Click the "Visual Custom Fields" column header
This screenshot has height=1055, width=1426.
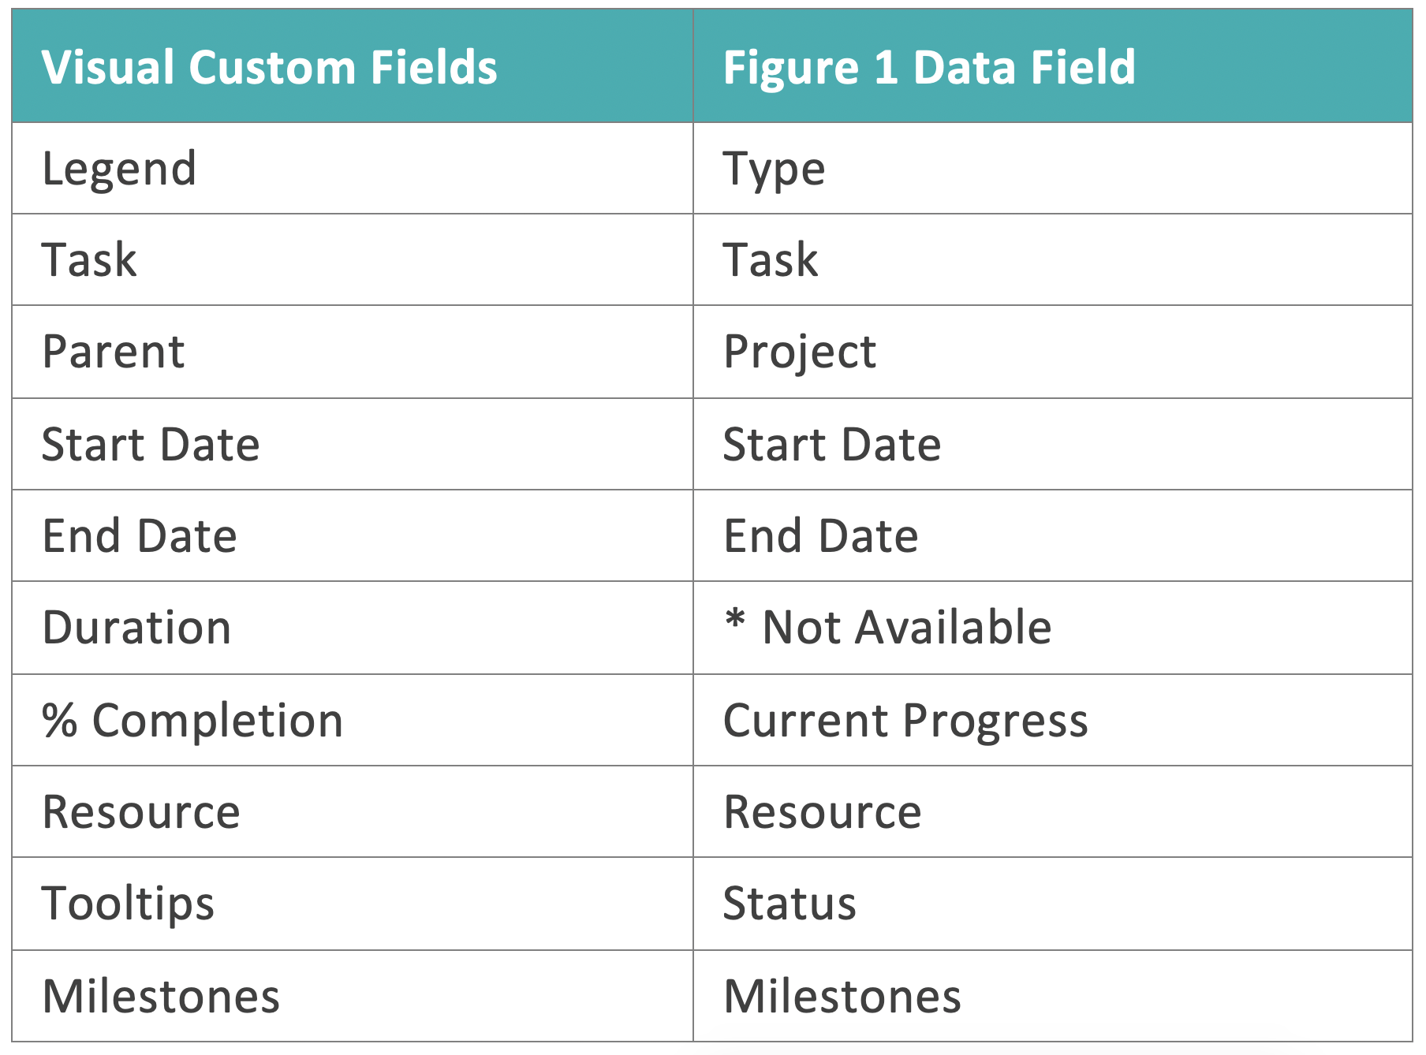270,67
